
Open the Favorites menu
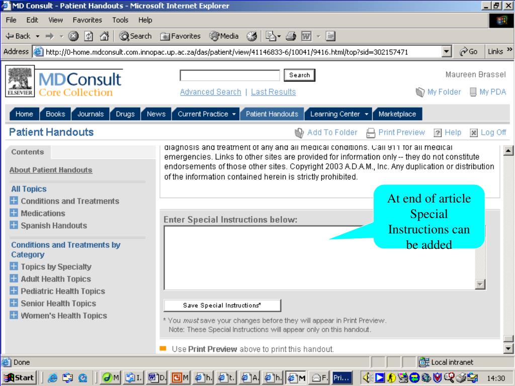(88, 20)
